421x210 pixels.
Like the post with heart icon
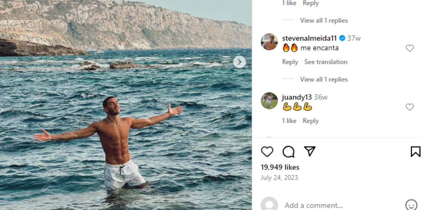tap(267, 151)
